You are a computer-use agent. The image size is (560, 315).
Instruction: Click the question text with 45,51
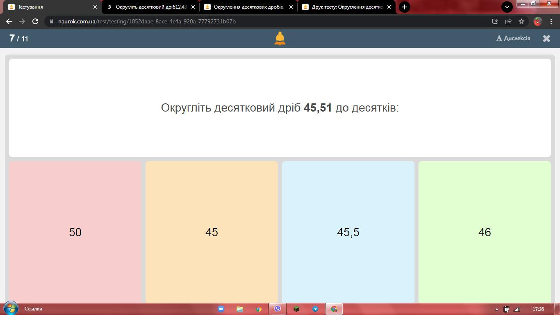[280, 107]
